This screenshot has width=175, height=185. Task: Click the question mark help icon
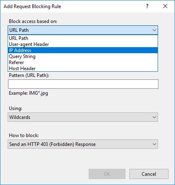tap(147, 6)
